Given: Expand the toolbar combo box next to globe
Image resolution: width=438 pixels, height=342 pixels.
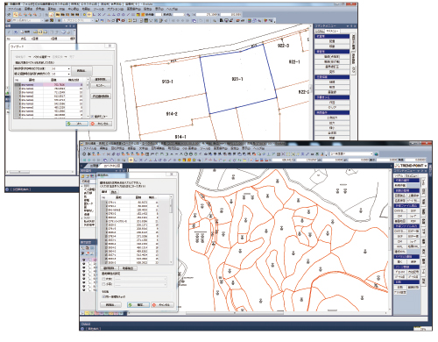Looking at the screenshot, I should 351,153.
